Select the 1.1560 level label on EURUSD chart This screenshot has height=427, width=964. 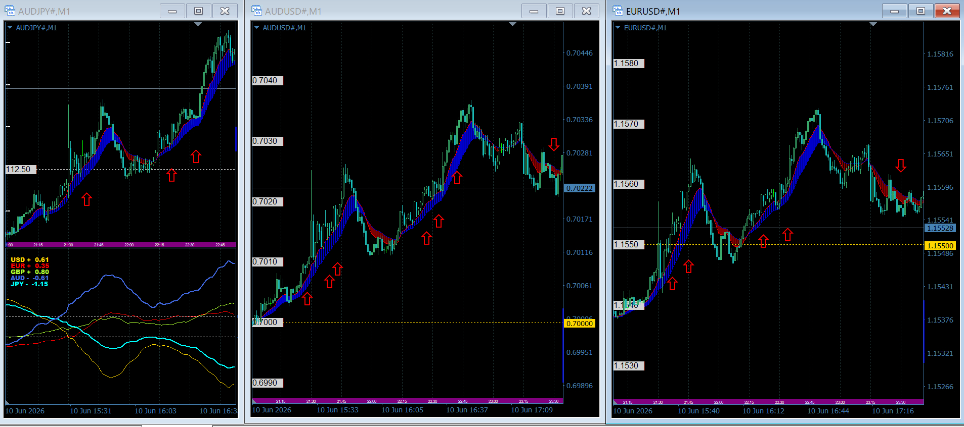click(629, 184)
